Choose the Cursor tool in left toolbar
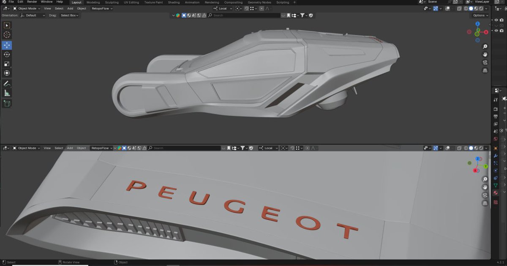This screenshot has height=266, width=507. pyautogui.click(x=7, y=35)
